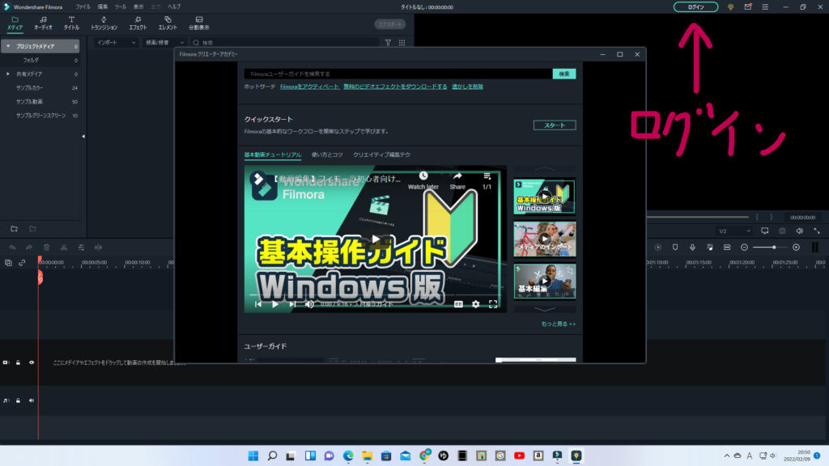
Task: Click the undo arrow in timeline toolbar
Action: (x=12, y=248)
